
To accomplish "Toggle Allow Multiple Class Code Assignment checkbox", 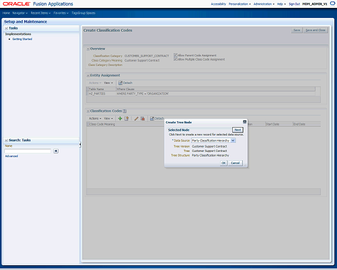I will click(x=175, y=59).
